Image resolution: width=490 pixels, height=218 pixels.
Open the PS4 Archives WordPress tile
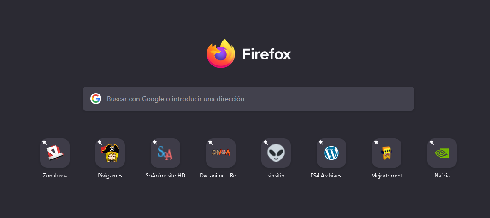pyautogui.click(x=331, y=153)
